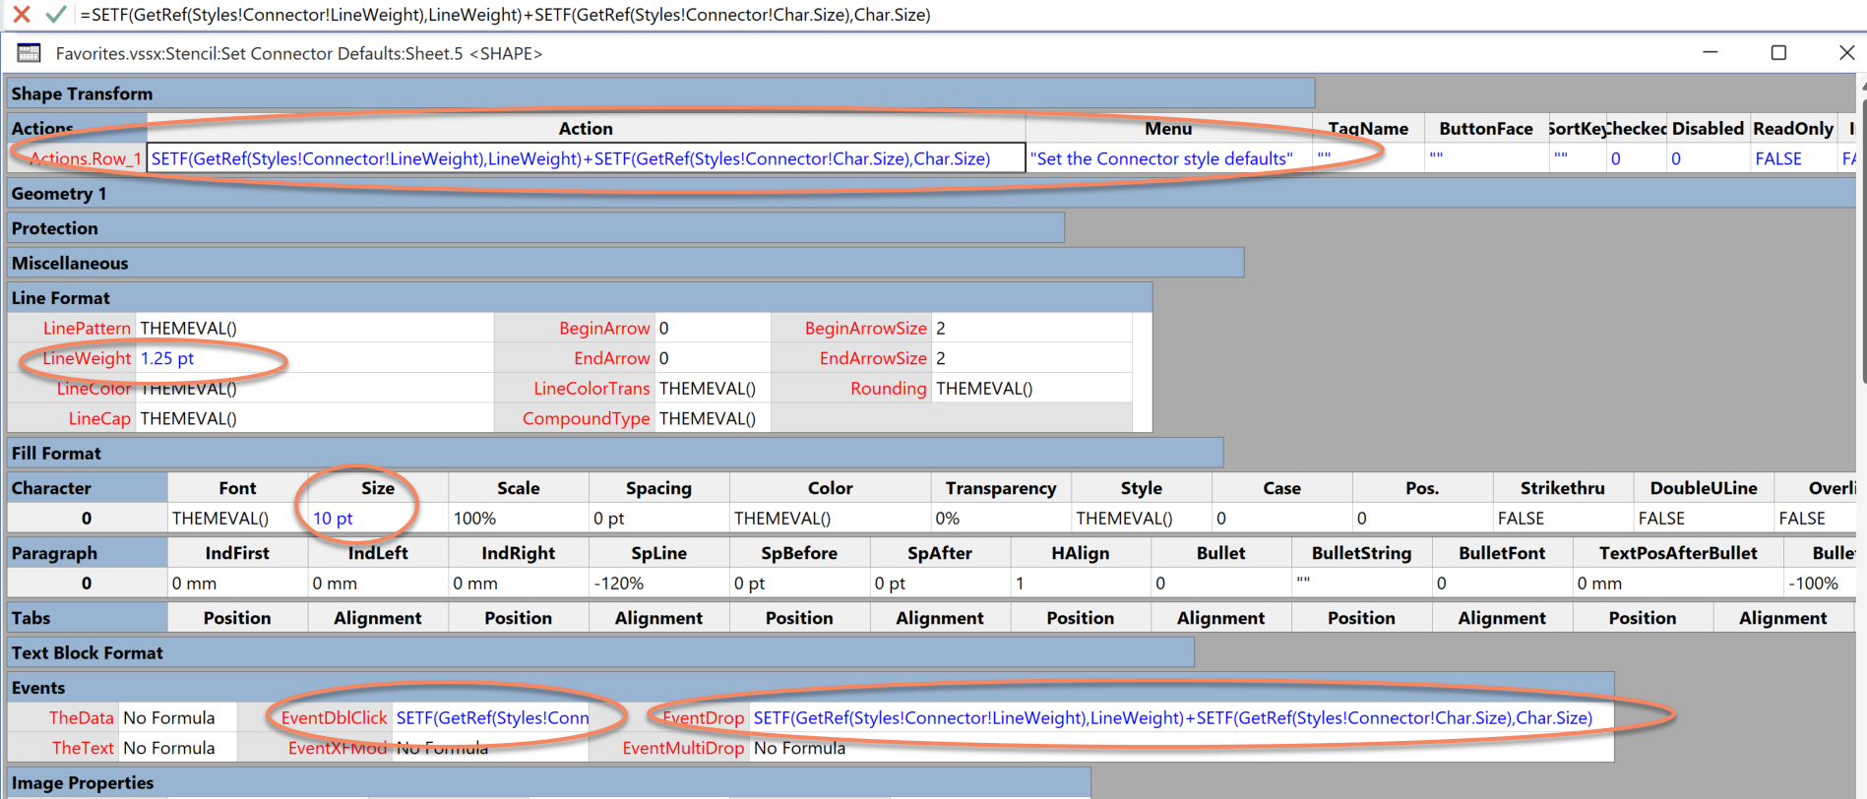
Task: Click the Paragraph IndFirst 0 mm cell
Action: pyautogui.click(x=237, y=584)
